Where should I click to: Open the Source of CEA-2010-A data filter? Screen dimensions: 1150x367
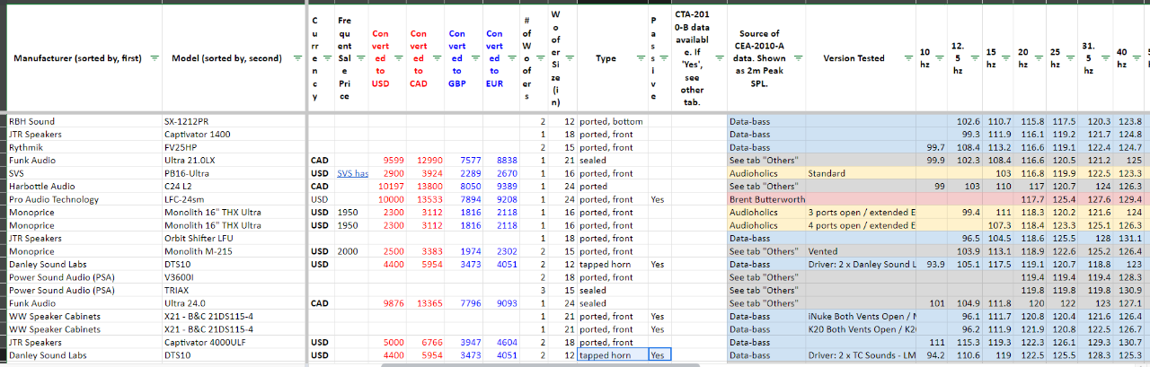(x=798, y=58)
